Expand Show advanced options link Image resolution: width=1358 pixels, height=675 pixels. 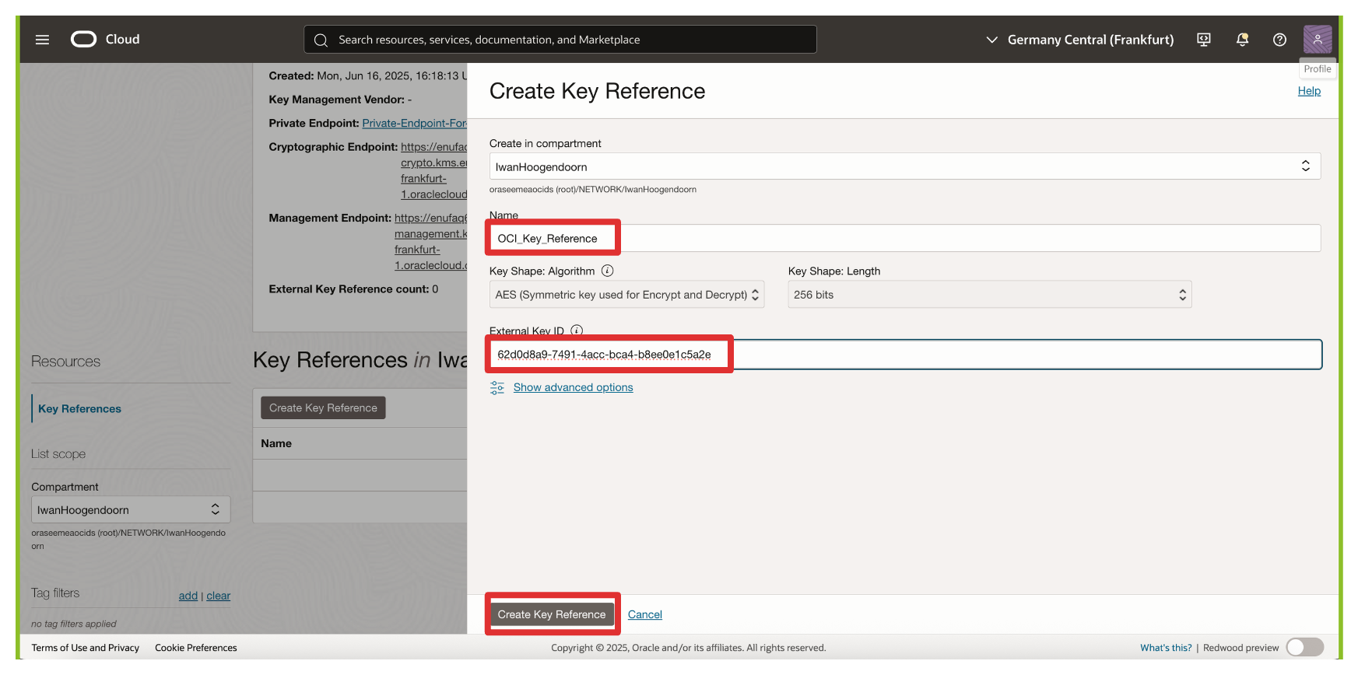click(573, 387)
